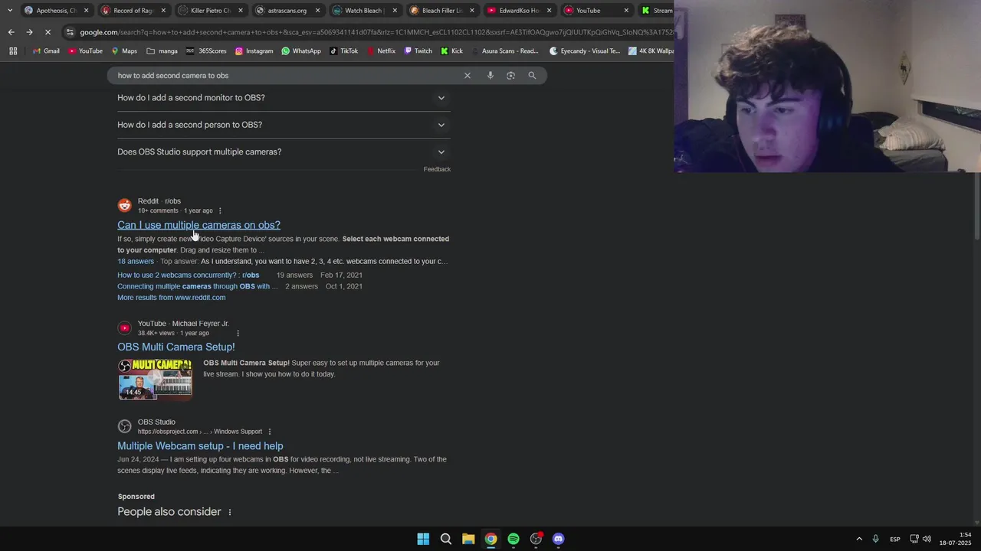Open 'How to use 2 webcams concurrently?' link
981x551 pixels.
click(x=188, y=275)
